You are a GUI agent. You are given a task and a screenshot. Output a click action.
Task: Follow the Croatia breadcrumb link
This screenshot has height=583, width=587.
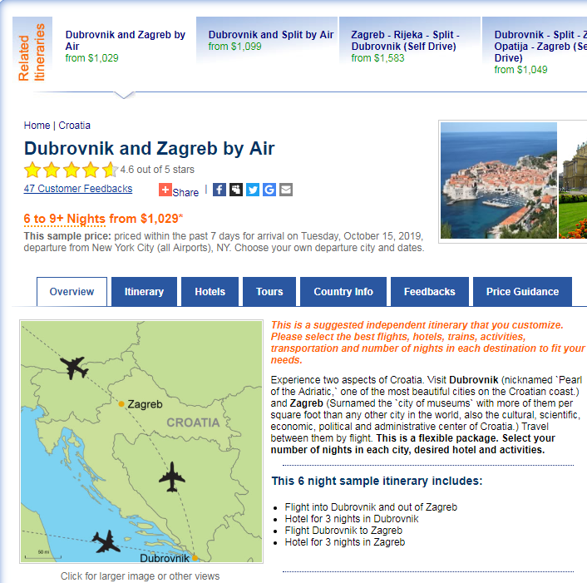tap(74, 126)
